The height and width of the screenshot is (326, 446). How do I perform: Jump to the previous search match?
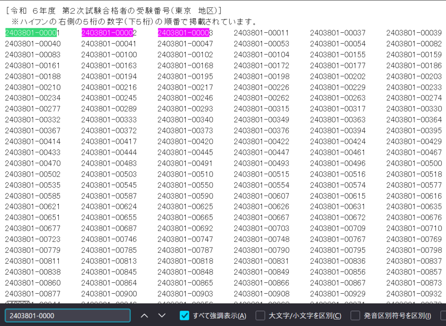(x=145, y=315)
